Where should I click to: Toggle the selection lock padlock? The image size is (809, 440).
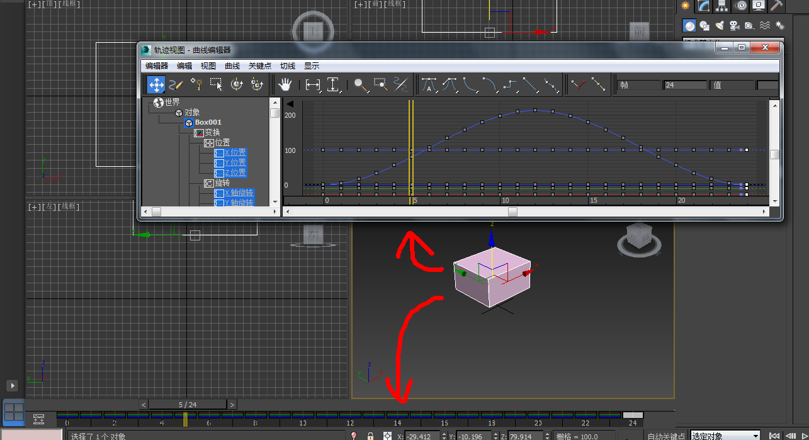tap(370, 435)
